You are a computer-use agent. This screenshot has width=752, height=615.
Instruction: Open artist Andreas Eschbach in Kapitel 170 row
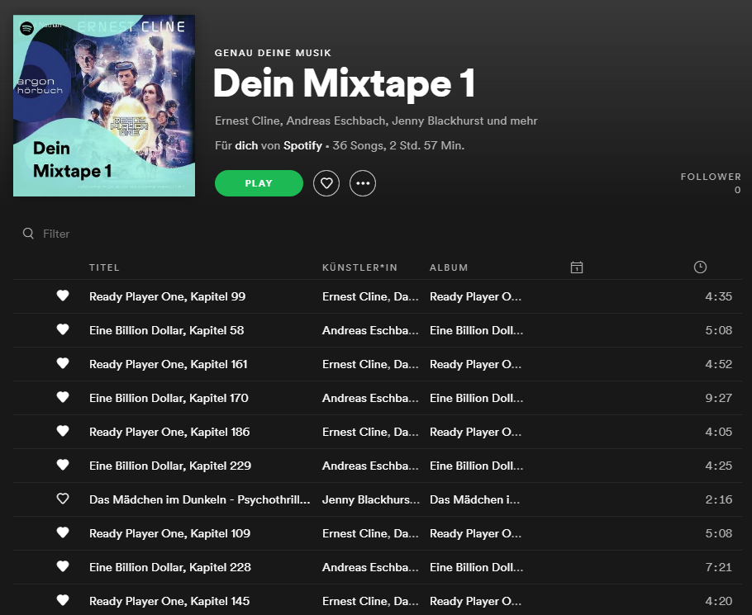(370, 398)
